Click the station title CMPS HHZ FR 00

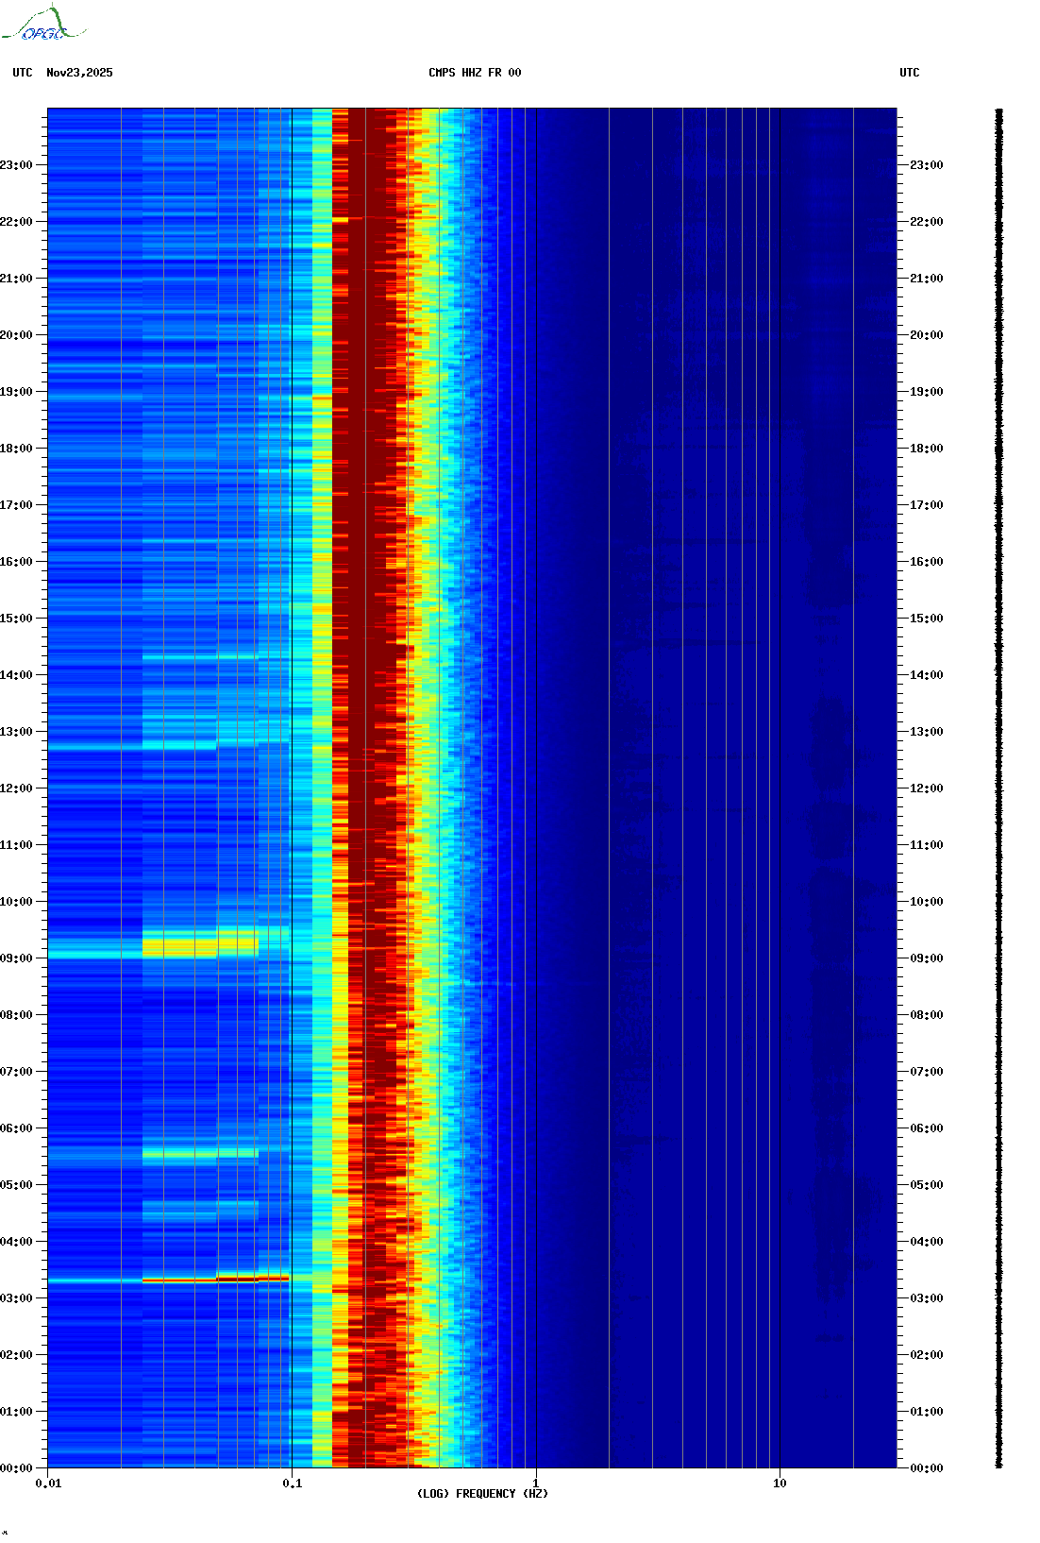click(475, 73)
